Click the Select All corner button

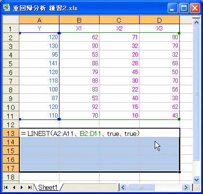[11, 20]
